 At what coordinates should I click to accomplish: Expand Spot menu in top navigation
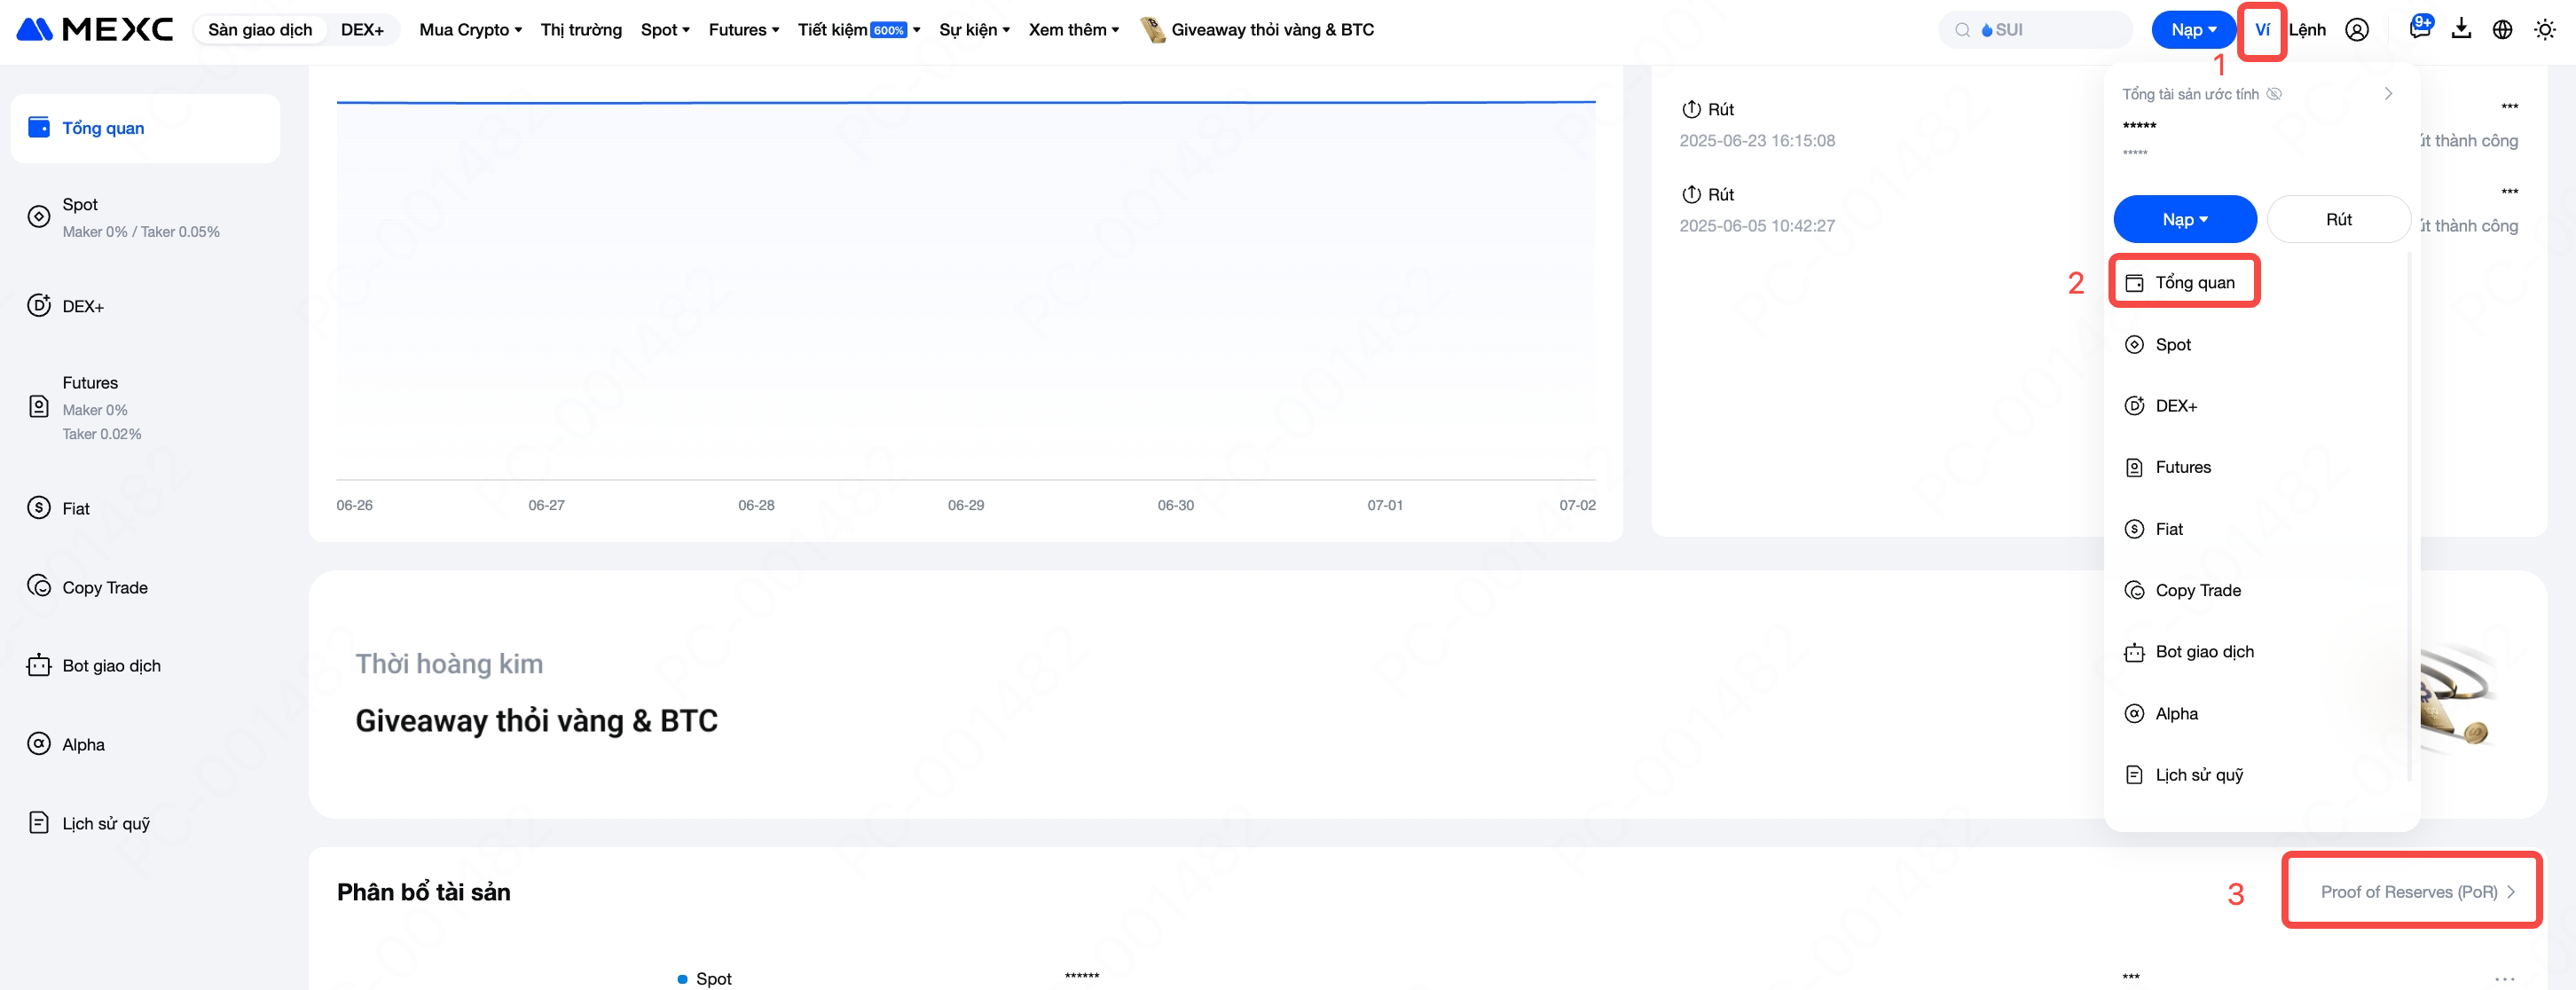point(665,30)
